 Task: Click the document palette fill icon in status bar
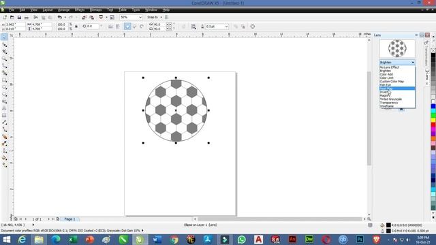point(382,225)
